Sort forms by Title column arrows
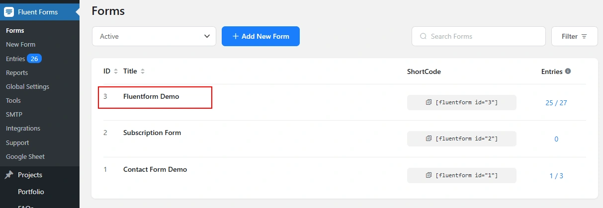The image size is (603, 208). pos(143,71)
